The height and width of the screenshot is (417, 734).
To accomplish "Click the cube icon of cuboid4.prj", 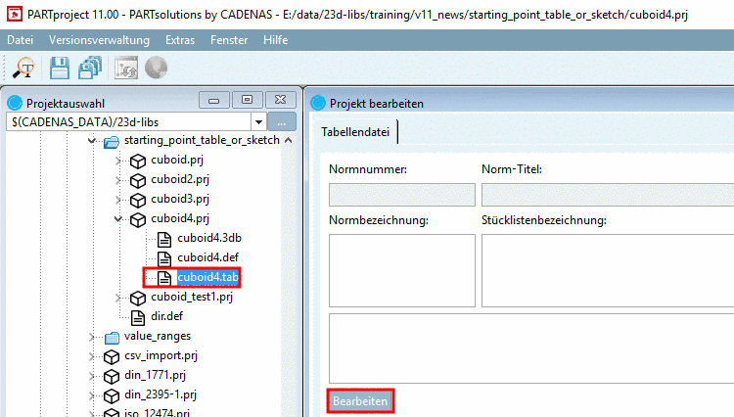I will pyautogui.click(x=138, y=220).
